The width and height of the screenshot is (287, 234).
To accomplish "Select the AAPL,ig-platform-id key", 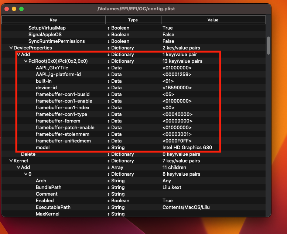I will coord(58,74).
